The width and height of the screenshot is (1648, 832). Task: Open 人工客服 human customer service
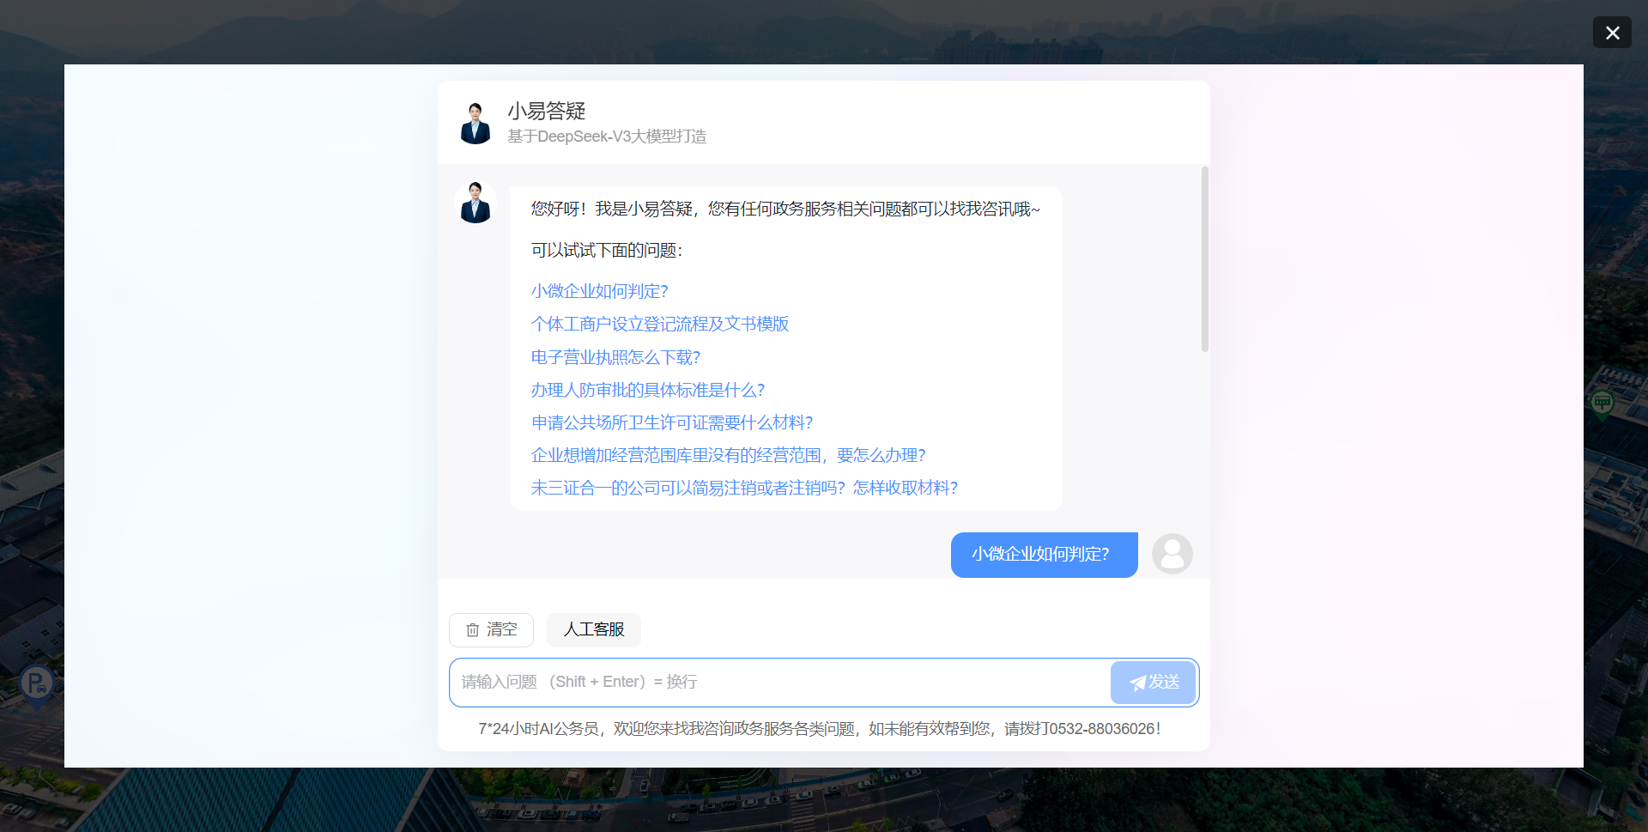click(x=593, y=629)
